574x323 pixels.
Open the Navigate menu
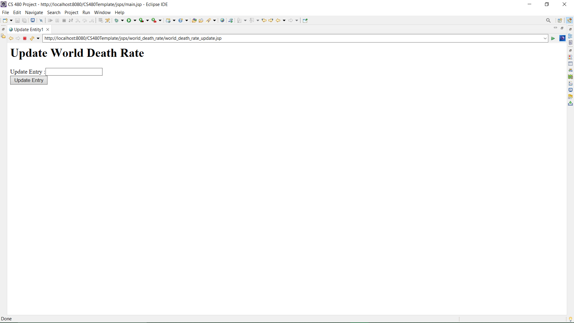pos(34,13)
